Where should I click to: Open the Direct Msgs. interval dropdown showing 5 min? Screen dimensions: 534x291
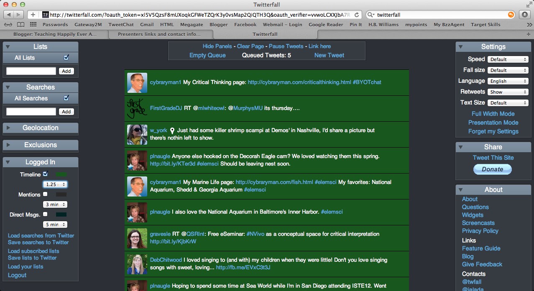(x=55, y=225)
